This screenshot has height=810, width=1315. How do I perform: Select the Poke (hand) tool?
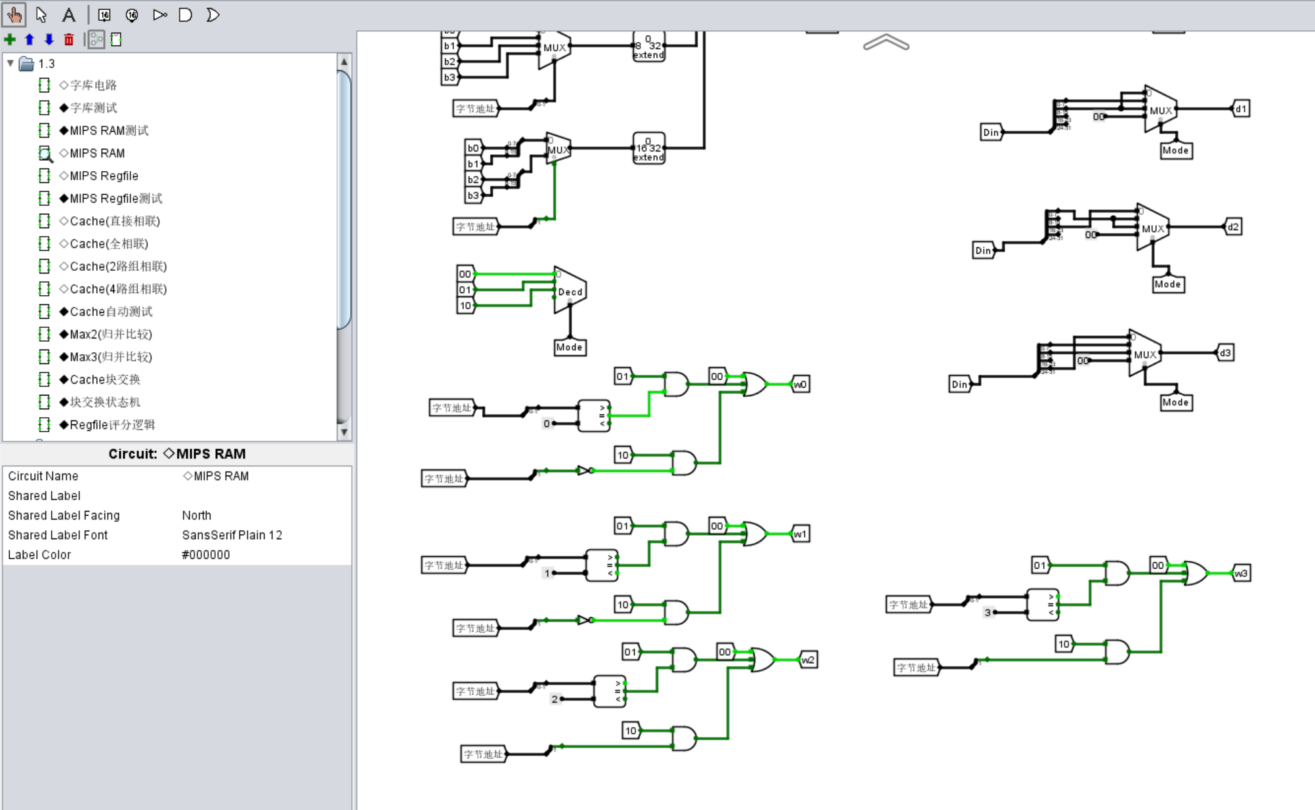click(x=14, y=14)
